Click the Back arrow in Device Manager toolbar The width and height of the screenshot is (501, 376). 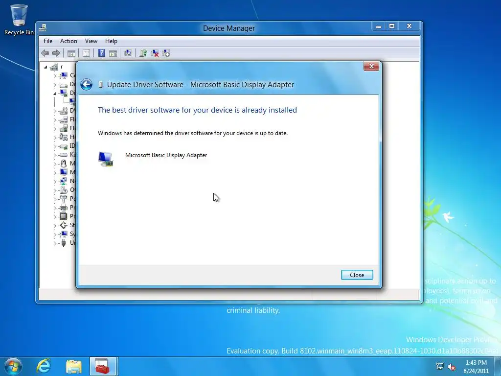point(45,53)
